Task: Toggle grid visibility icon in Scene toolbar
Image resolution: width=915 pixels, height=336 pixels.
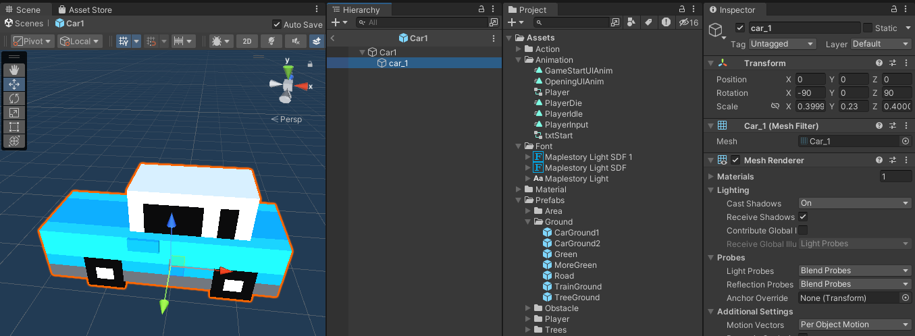Action: [x=124, y=41]
